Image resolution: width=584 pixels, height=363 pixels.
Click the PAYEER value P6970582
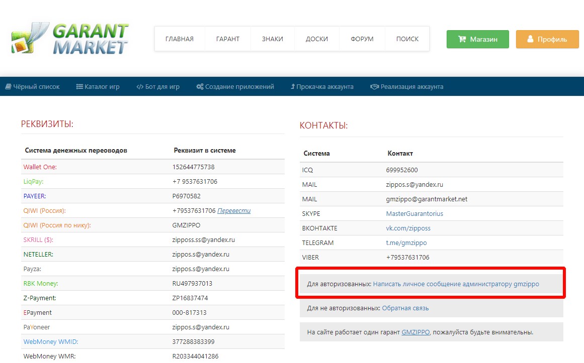click(186, 196)
